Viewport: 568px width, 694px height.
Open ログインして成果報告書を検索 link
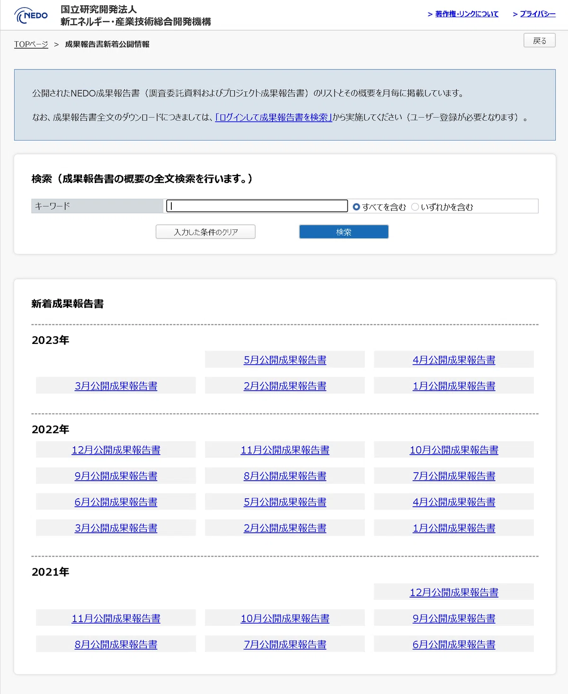click(x=274, y=117)
